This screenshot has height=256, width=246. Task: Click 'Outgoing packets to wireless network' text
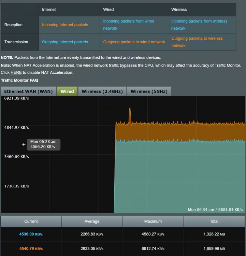tap(197, 42)
